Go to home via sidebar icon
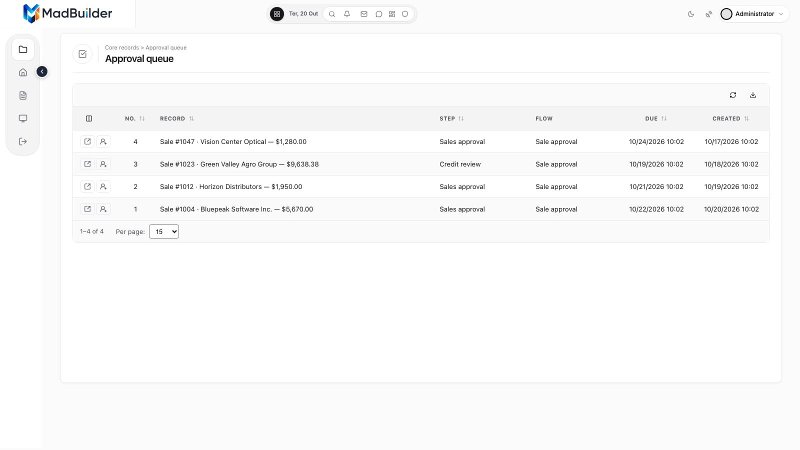The height and width of the screenshot is (450, 800). click(23, 72)
